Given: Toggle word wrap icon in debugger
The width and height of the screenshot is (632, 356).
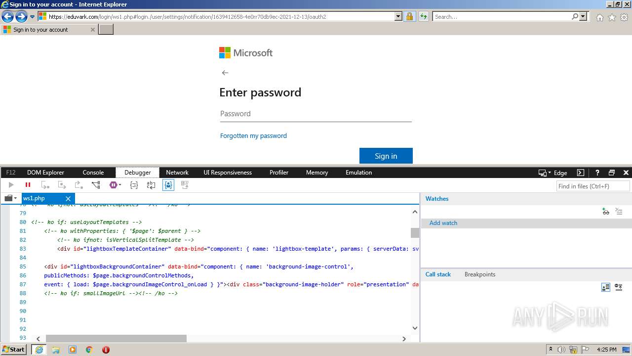Looking at the screenshot, I should (151, 185).
